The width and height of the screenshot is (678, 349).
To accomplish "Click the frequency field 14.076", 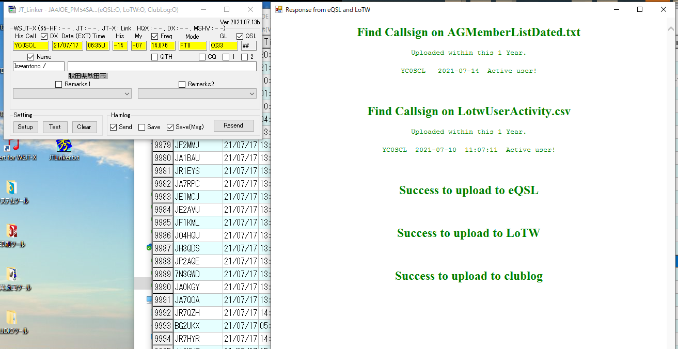I will tap(163, 45).
